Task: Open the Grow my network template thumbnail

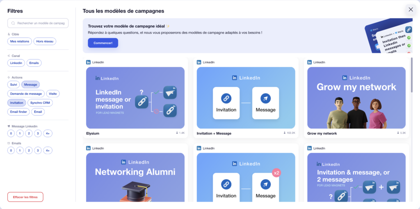Action: point(356,98)
